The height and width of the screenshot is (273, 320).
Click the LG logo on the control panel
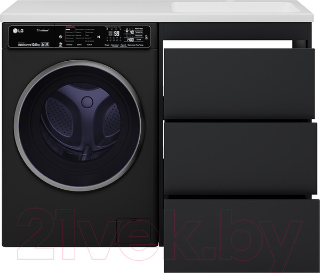18,31
